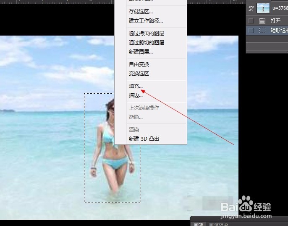Select the 打开 history state
288x226 pixels.
pos(267,21)
